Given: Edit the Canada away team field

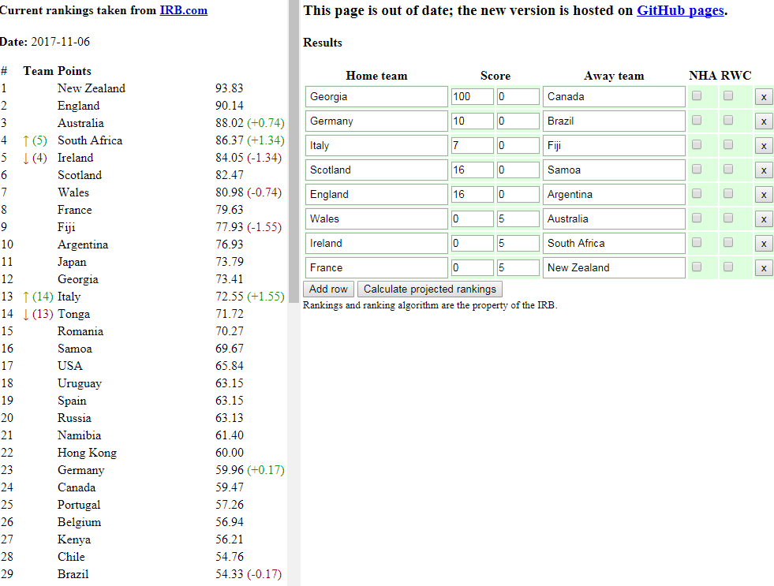Looking at the screenshot, I should click(x=614, y=97).
